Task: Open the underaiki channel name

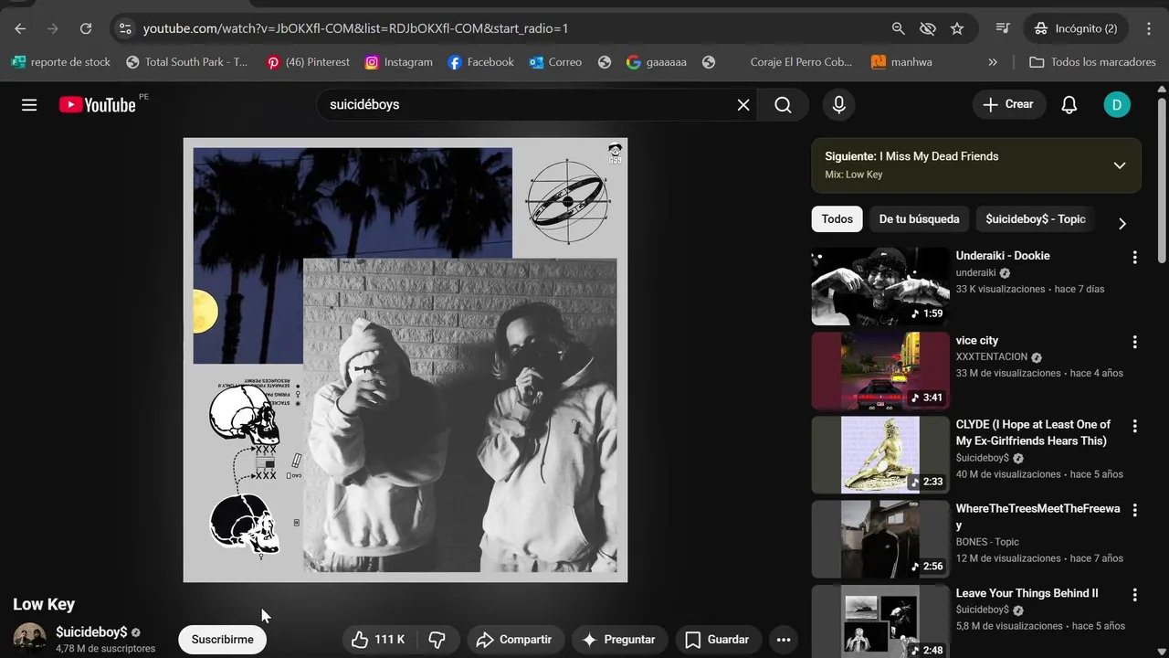Action: pos(975,272)
